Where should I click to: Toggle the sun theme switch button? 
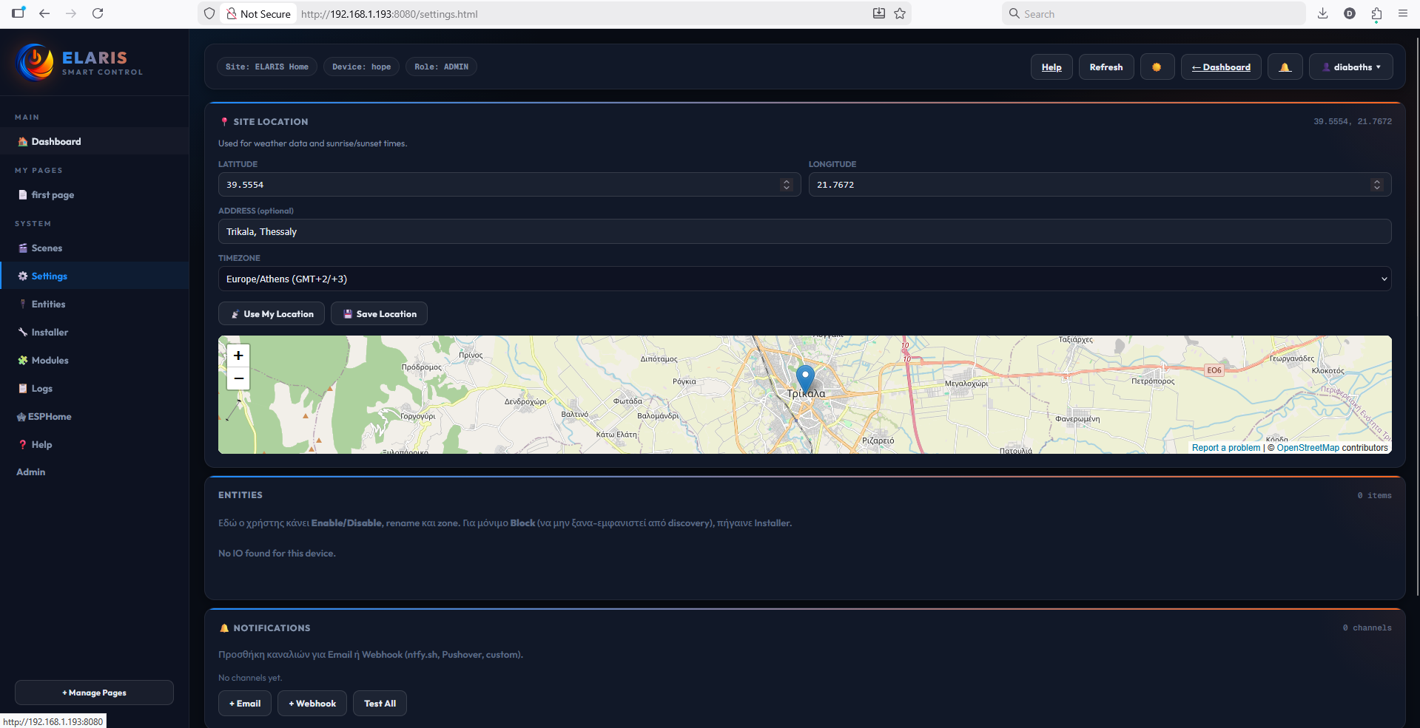[1157, 67]
